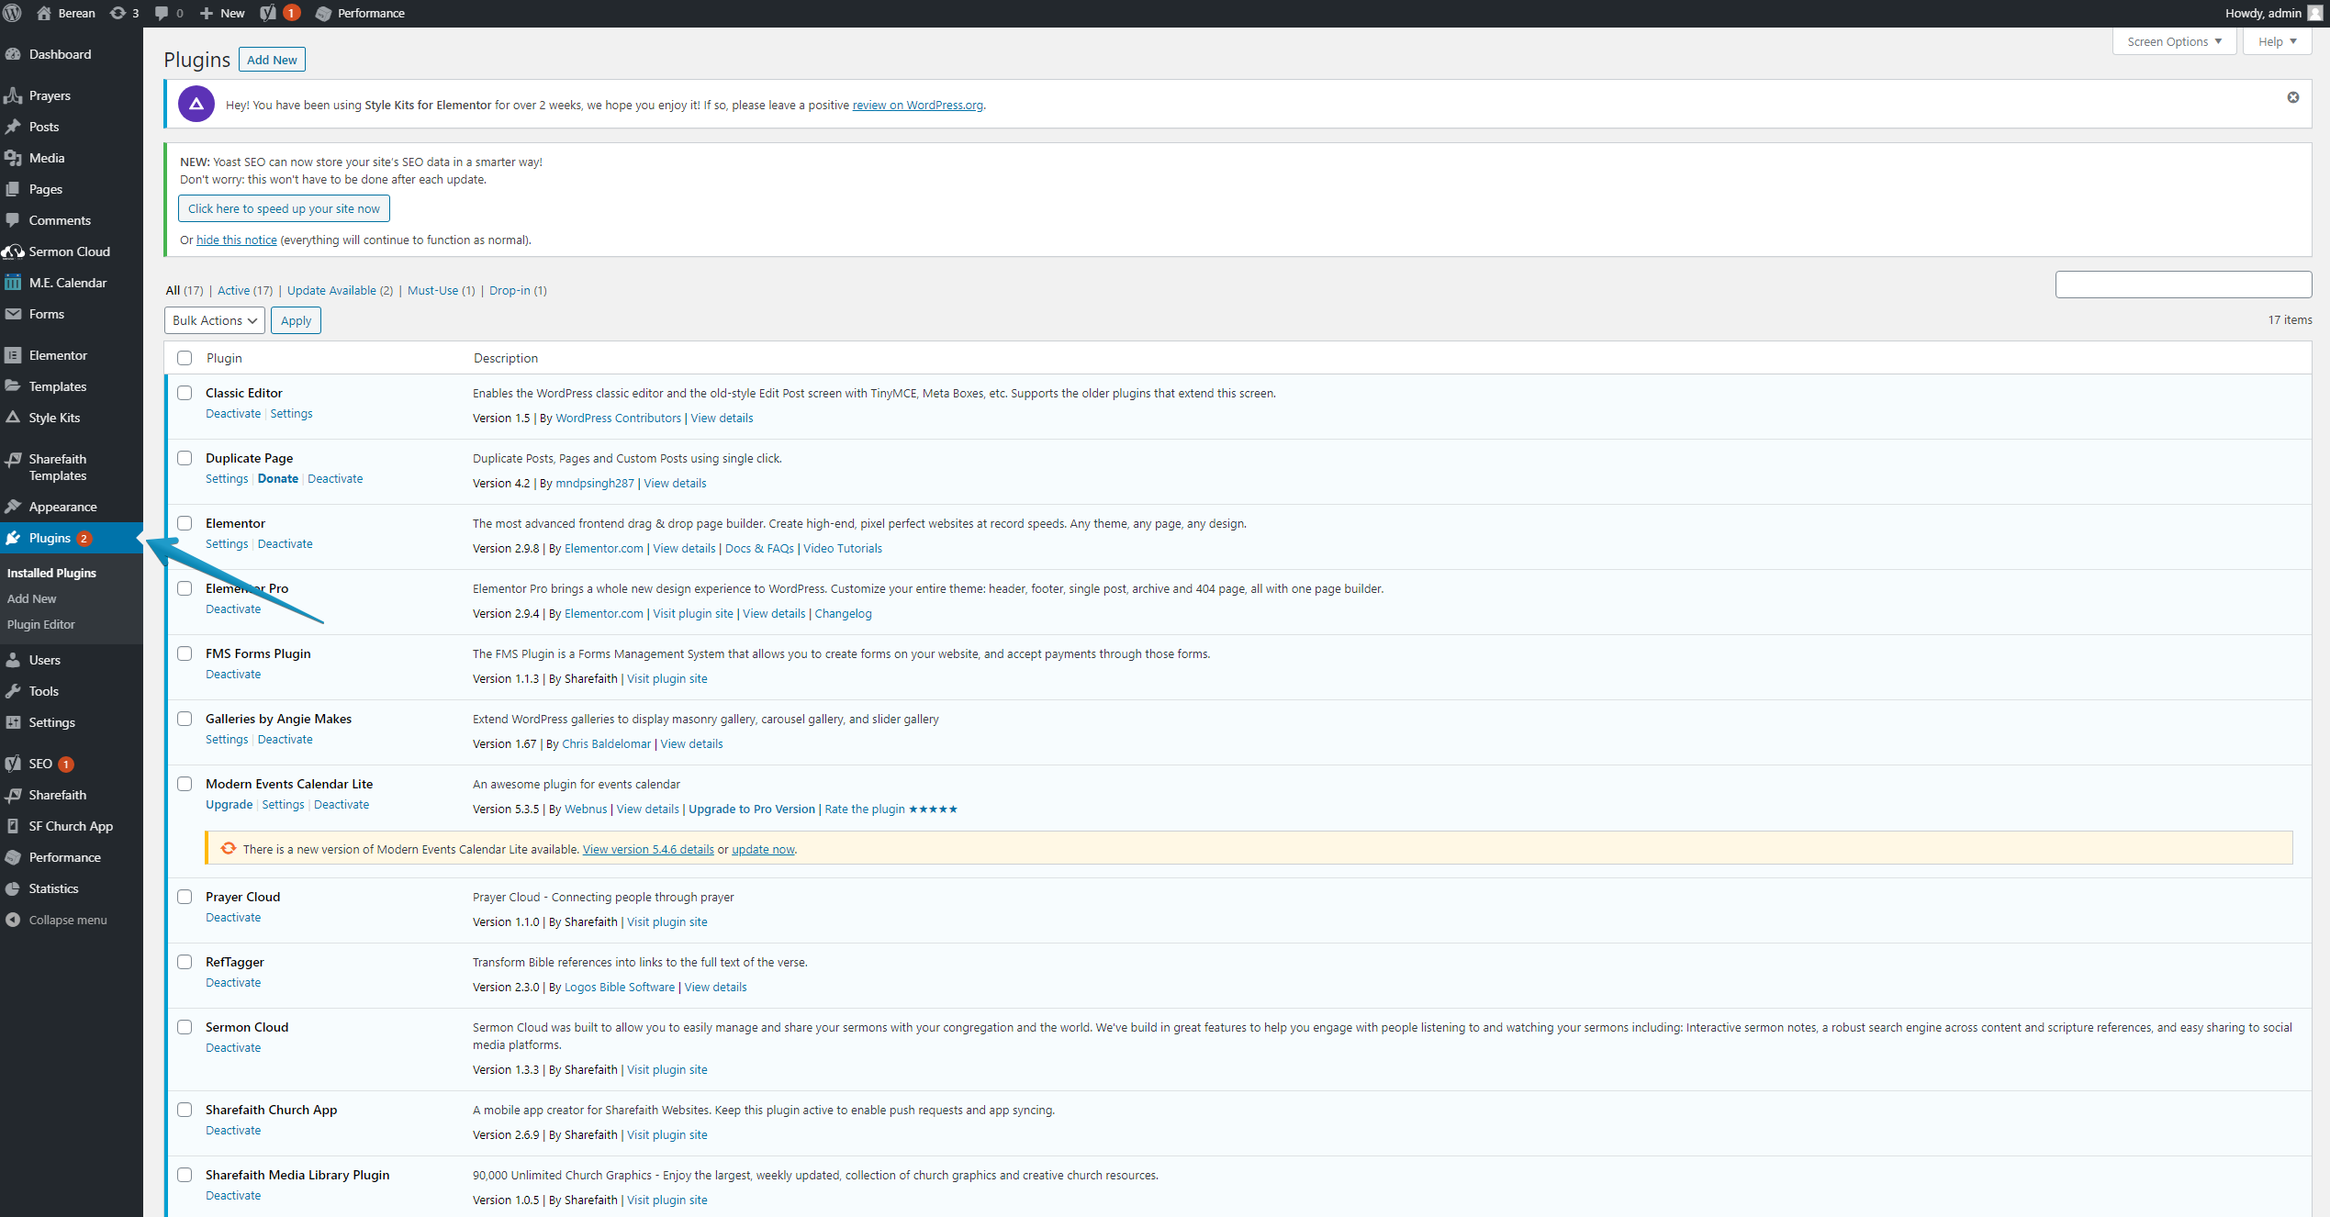Open the New content menu
2330x1217 pixels.
pos(222,13)
